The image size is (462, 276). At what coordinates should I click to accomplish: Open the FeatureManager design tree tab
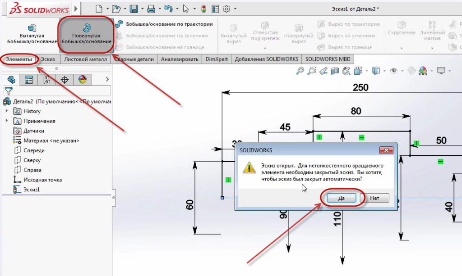[11, 79]
